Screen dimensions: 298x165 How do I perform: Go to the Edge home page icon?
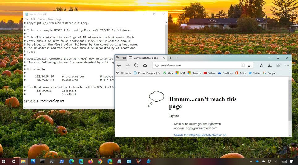point(145,65)
